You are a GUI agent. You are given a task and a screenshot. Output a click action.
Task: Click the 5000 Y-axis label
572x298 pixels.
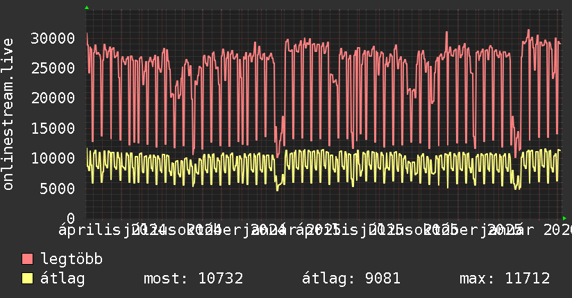coord(59,188)
